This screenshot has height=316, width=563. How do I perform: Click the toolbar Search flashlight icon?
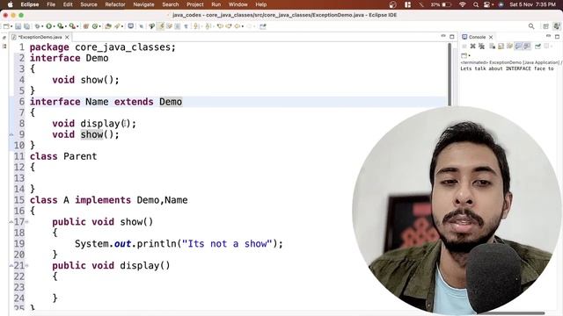point(117,26)
